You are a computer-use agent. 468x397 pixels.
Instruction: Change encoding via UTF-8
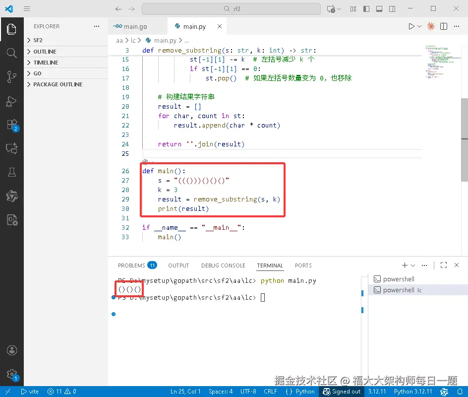click(x=248, y=392)
